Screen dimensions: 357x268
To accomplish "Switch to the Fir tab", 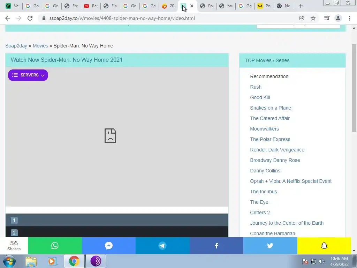I will [110, 6].
